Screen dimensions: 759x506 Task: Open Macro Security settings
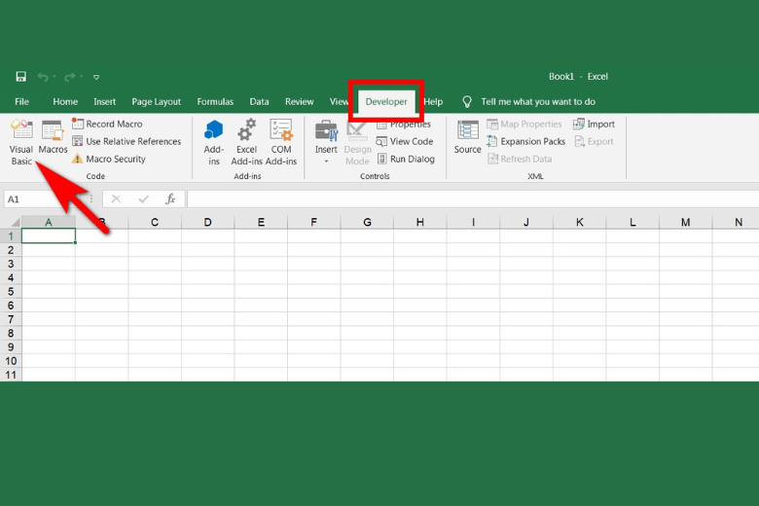tap(108, 159)
